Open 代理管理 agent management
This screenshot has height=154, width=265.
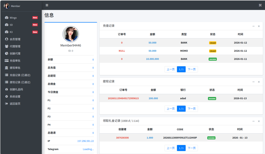click(16, 46)
